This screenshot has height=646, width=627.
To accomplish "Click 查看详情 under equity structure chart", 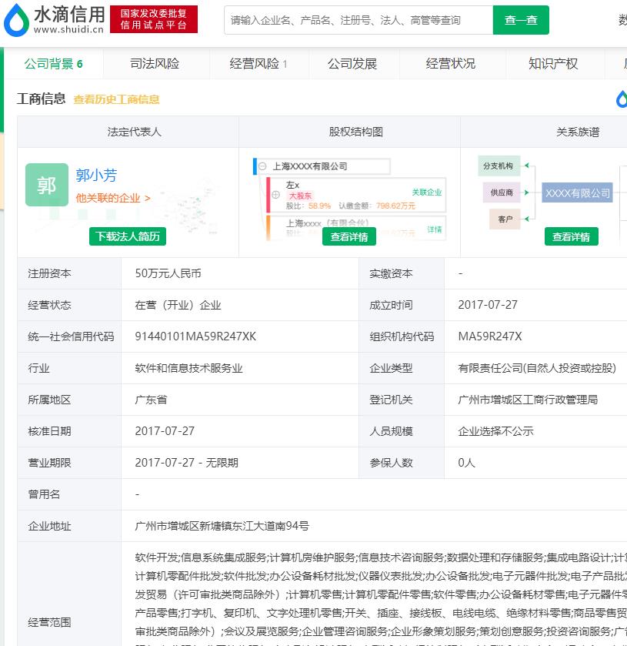I will 349,237.
